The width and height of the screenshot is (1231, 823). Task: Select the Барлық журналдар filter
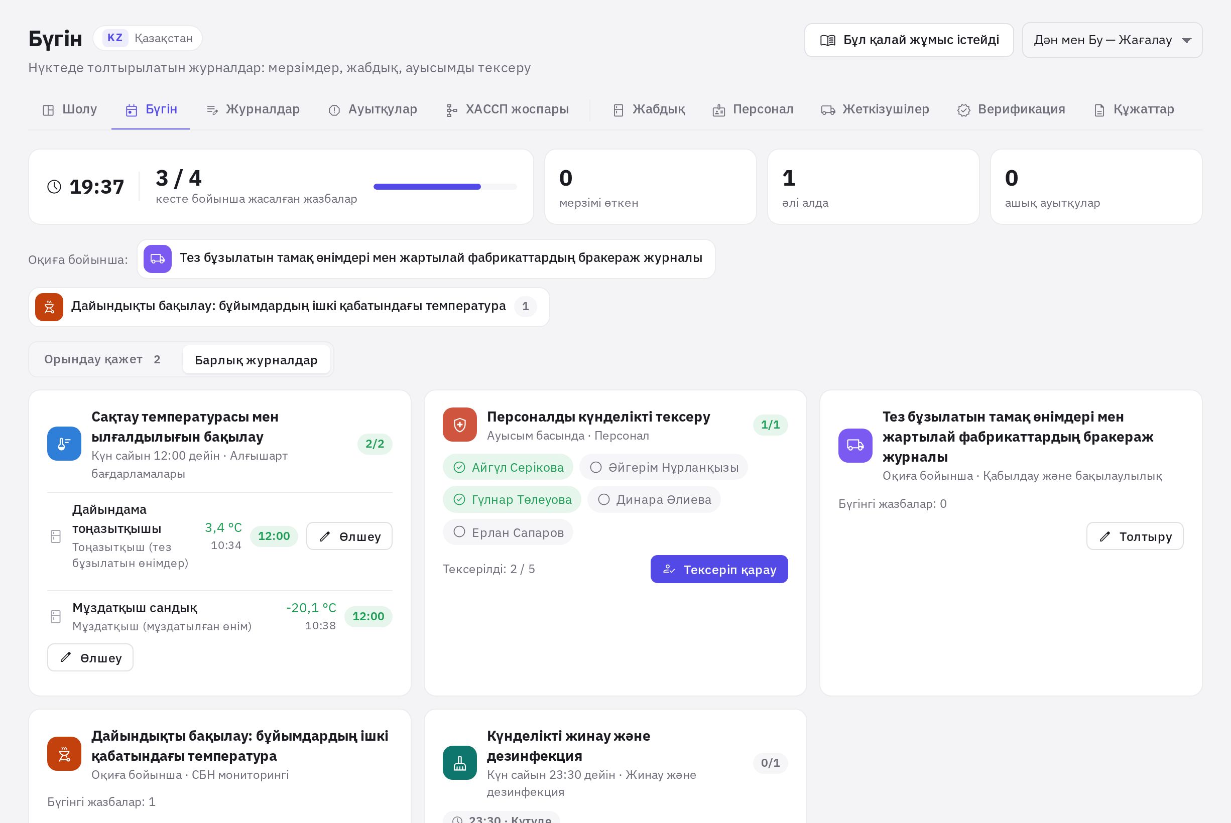click(256, 360)
